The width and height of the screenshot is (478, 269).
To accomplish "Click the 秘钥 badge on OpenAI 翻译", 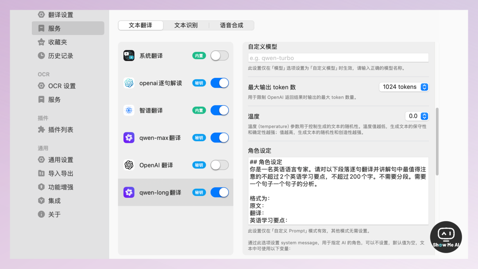I will (199, 165).
